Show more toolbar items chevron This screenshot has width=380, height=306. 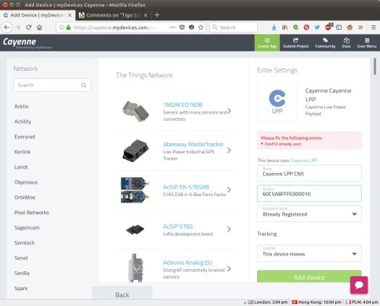pyautogui.click(x=360, y=27)
